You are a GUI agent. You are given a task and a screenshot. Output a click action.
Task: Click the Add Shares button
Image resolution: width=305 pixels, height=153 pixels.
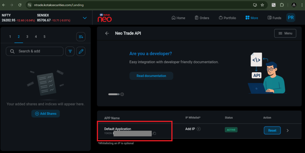point(46,113)
